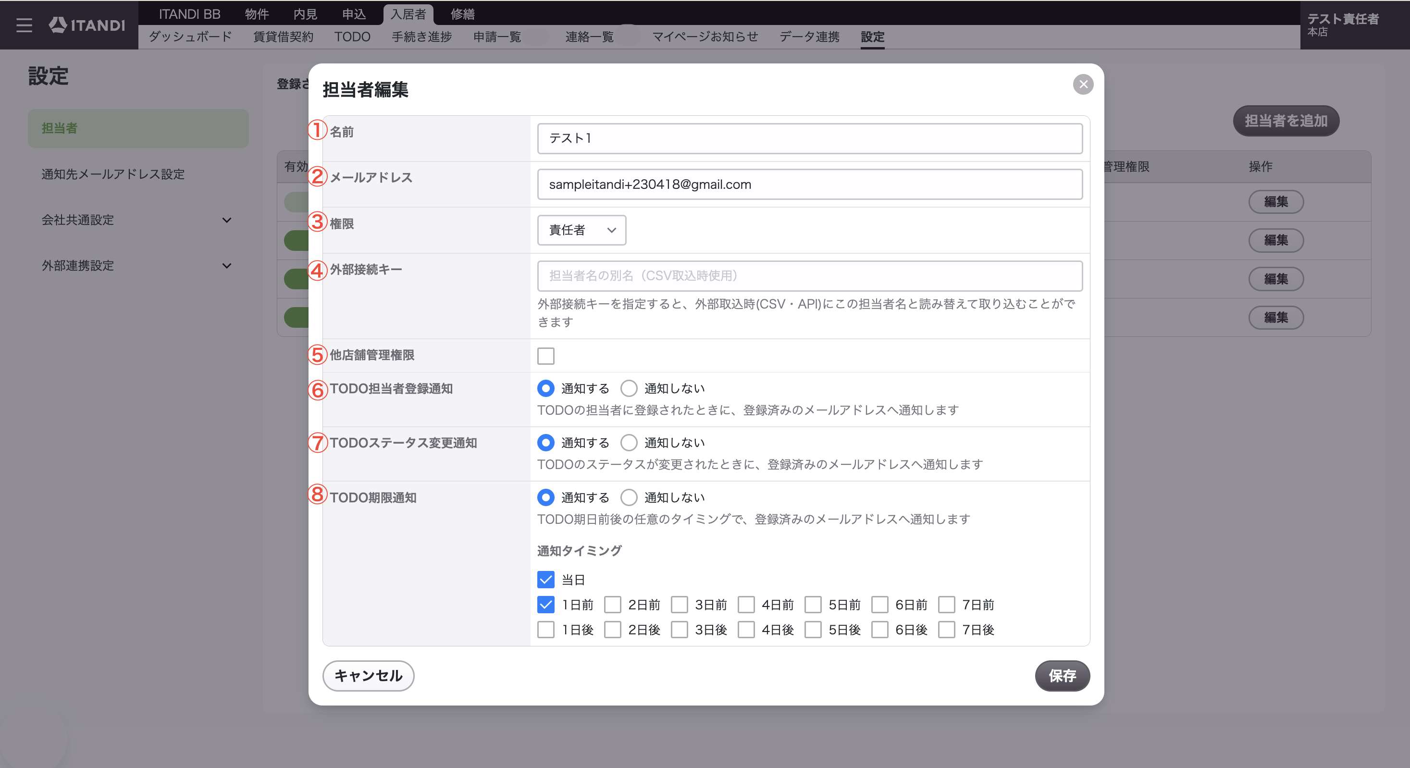Open the TODO menu item

point(352,37)
